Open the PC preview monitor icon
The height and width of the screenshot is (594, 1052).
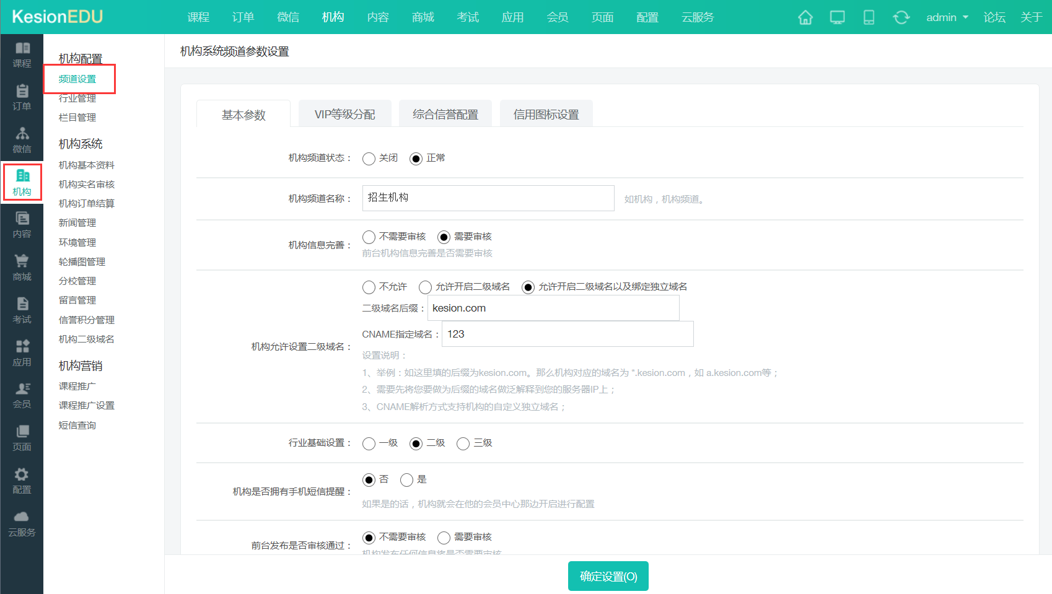click(x=837, y=17)
